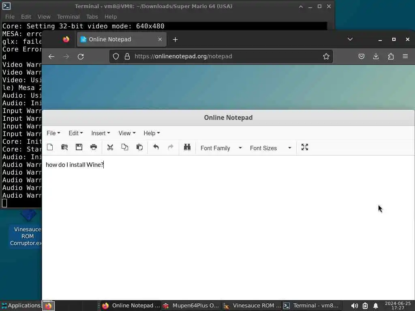415x311 pixels.
Task: Click the Redo arrow icon
Action: [x=171, y=147]
